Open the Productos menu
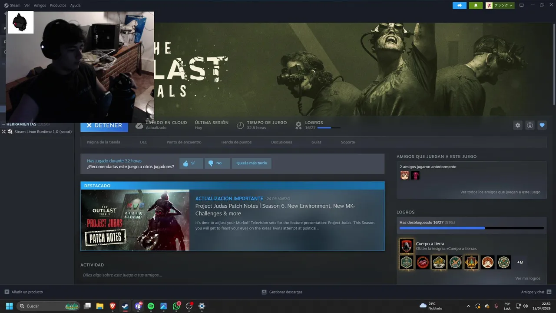The width and height of the screenshot is (556, 313). [58, 5]
